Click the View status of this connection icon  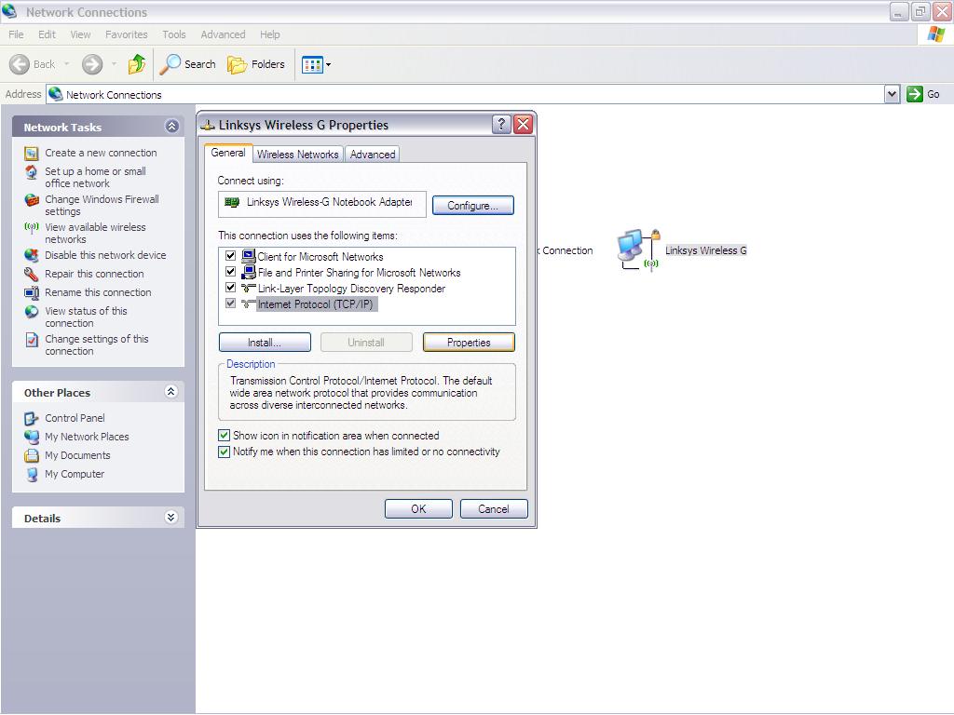tap(32, 311)
